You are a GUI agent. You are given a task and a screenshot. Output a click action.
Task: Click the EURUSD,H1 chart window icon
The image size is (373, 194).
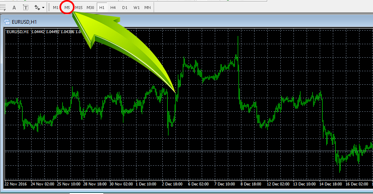7,22
